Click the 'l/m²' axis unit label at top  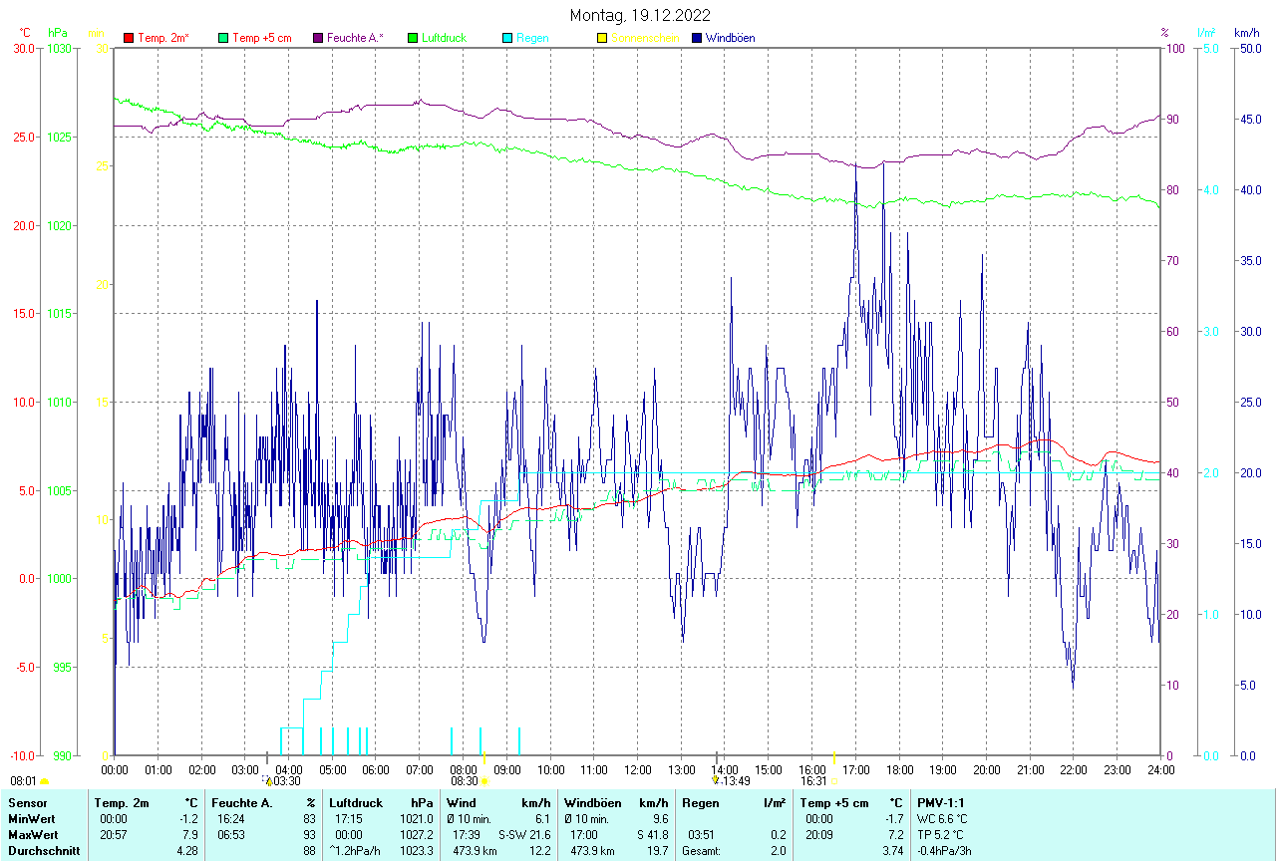coord(1206,33)
